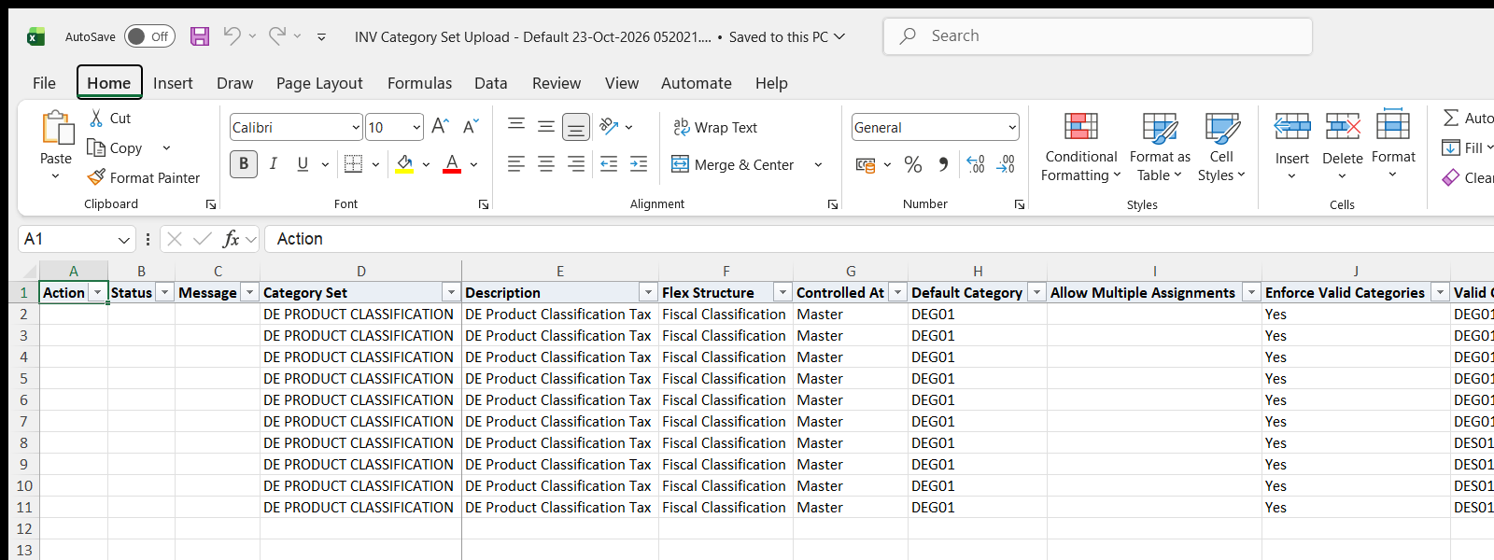1494x560 pixels.
Task: Toggle Bold formatting
Action: [244, 164]
